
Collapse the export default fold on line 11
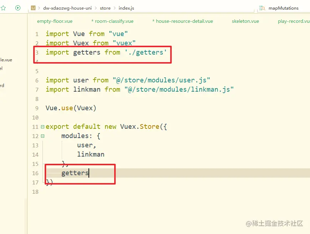(x=42, y=127)
